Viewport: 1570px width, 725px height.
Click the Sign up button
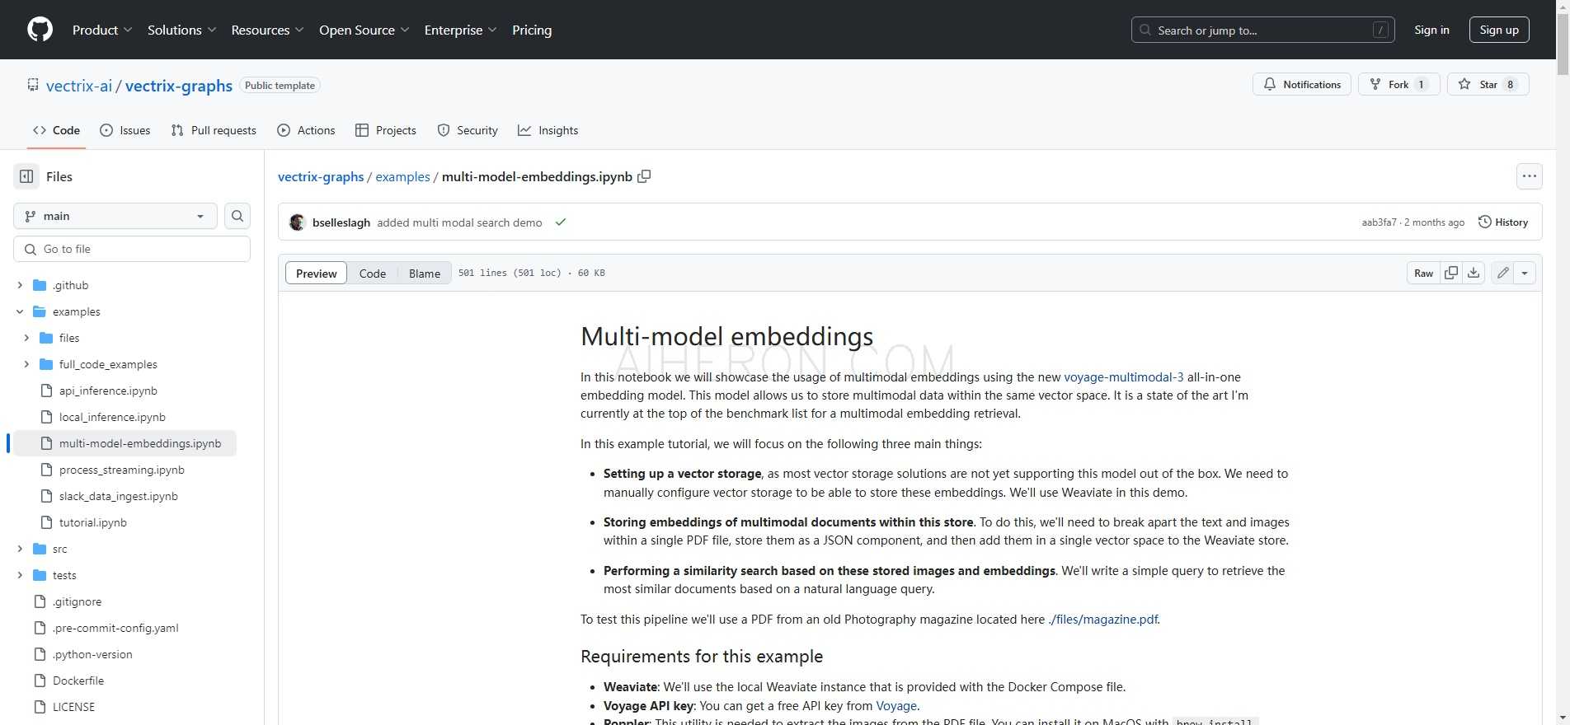tap(1499, 30)
